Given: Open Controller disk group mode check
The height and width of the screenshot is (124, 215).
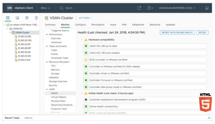Looking at the screenshot, I should pyautogui.click(x=145, y=87).
